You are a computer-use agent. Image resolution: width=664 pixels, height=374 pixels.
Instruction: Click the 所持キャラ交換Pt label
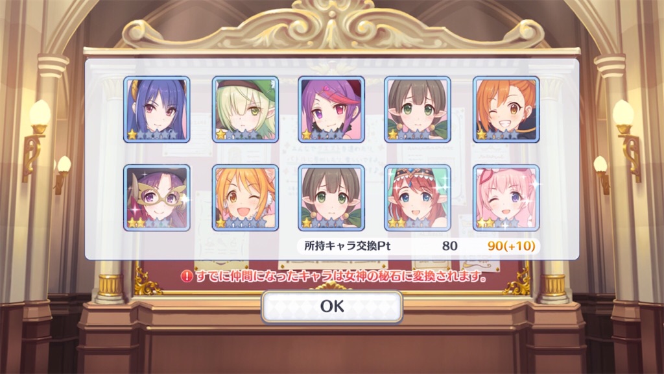click(x=348, y=246)
